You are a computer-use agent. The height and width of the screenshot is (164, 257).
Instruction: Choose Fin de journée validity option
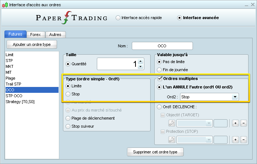pos(159,70)
